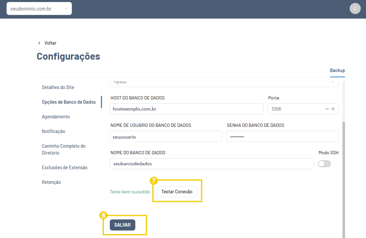The height and width of the screenshot is (238, 366).
Task: Open the Agendamento section
Action: pos(56,117)
